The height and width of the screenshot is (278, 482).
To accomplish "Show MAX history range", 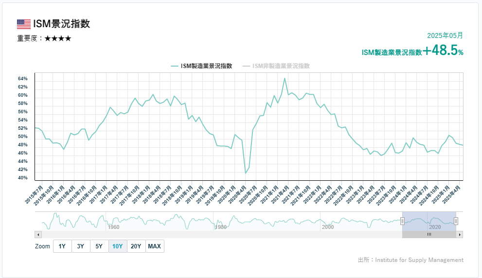I will [x=155, y=246].
